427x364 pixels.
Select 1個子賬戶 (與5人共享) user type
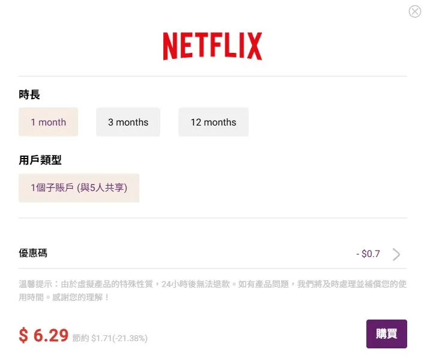point(79,188)
